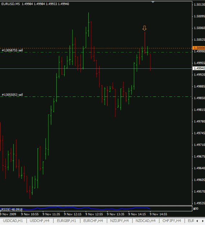Image resolution: width=205 pixels, height=225 pixels.
Task: Click the 1.50025 price axis value
Action: (199, 40)
